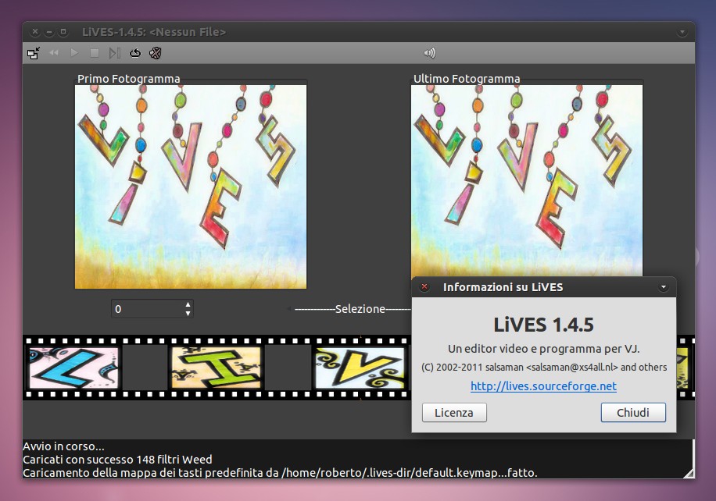The image size is (716, 501).
Task: Click the copyright salsaman text line
Action: coord(544,368)
